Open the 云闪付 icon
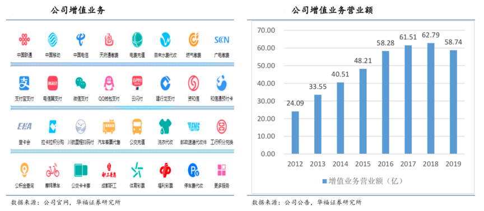484x211 pixels. click(137, 83)
